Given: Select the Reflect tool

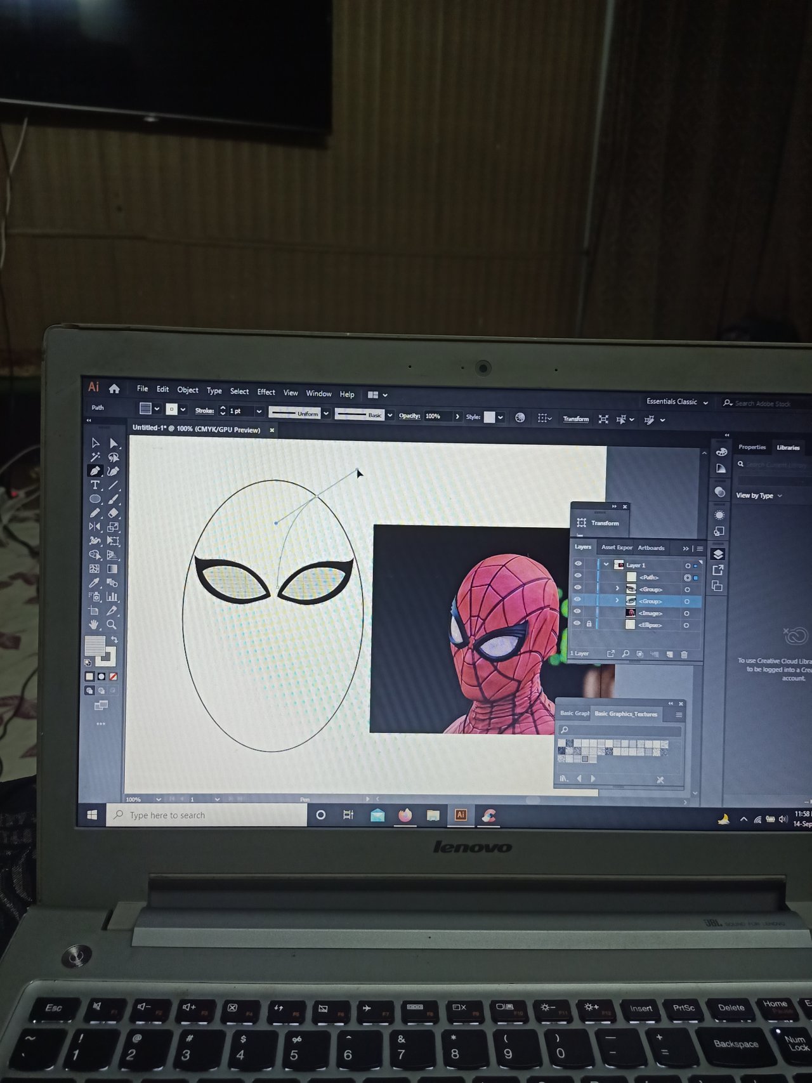Looking at the screenshot, I should pyautogui.click(x=95, y=527).
